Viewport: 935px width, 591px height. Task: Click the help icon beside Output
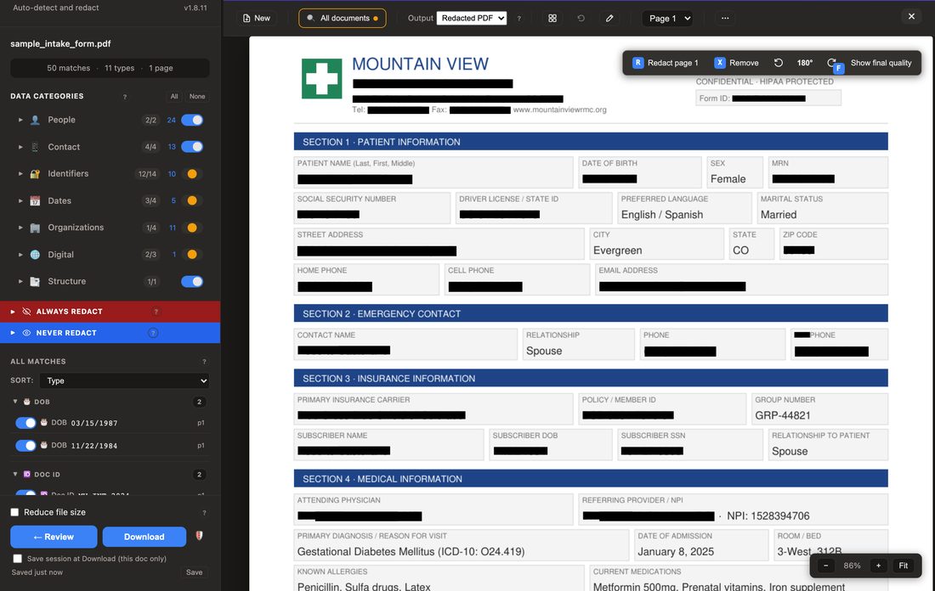click(x=518, y=19)
